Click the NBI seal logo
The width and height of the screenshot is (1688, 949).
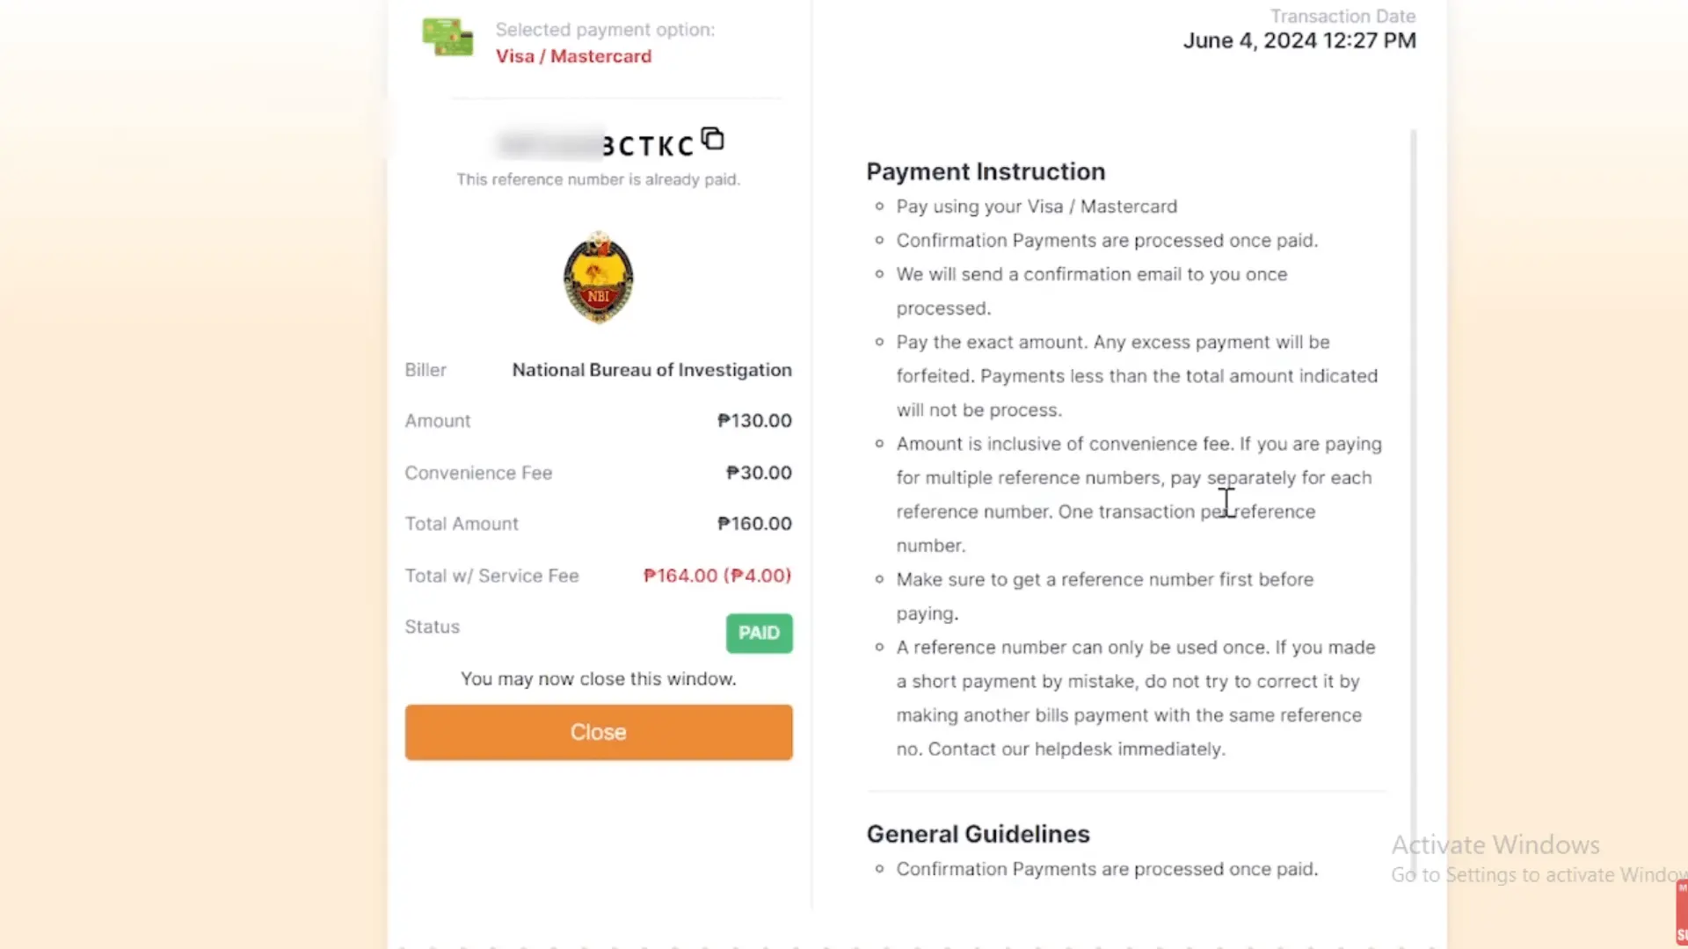tap(599, 278)
